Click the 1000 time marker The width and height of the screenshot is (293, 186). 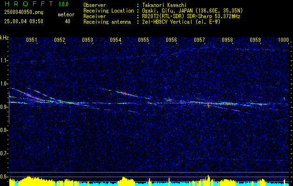pyautogui.click(x=284, y=40)
